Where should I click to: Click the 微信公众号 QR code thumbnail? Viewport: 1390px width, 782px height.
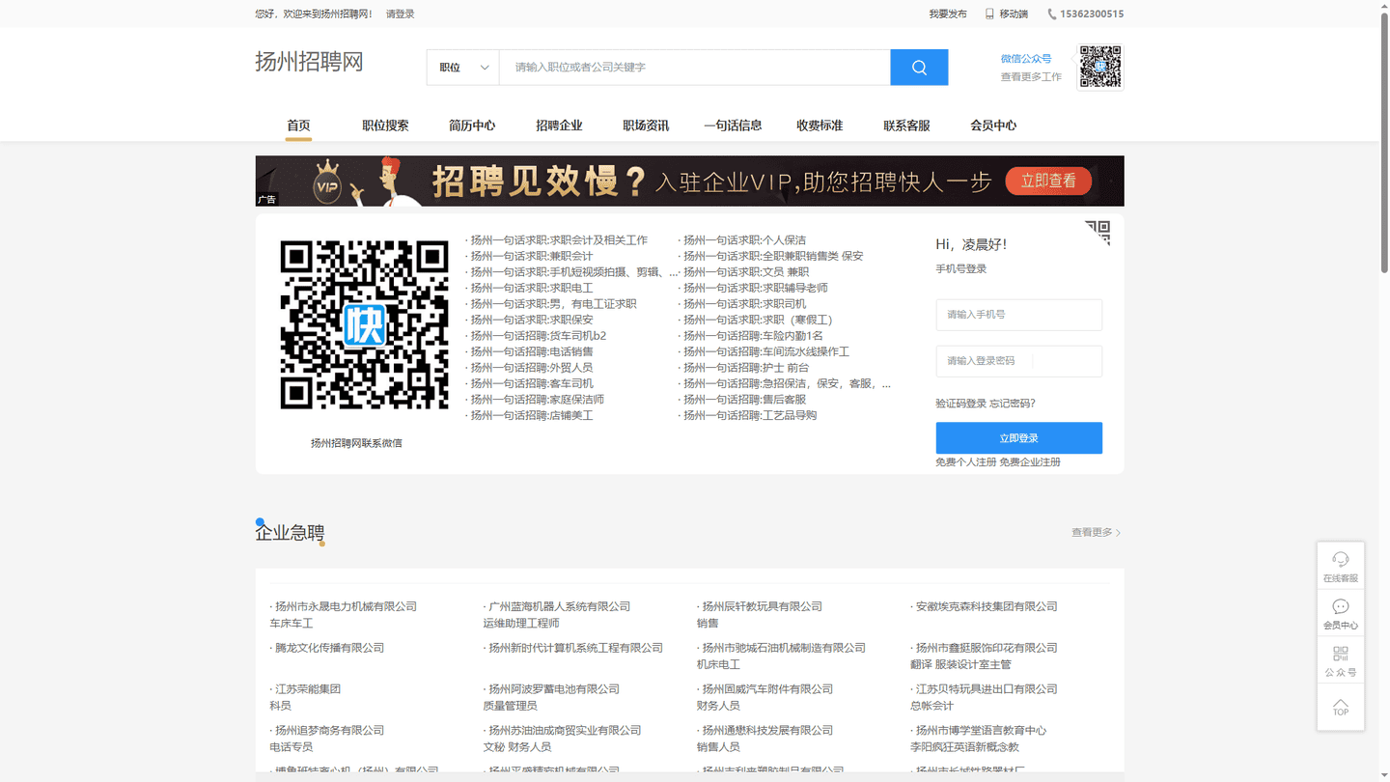[1100, 67]
